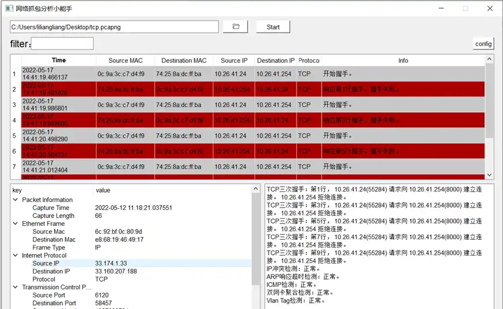Click the folder browse icon button
Viewport: 503px width, 309px height.
(x=236, y=27)
